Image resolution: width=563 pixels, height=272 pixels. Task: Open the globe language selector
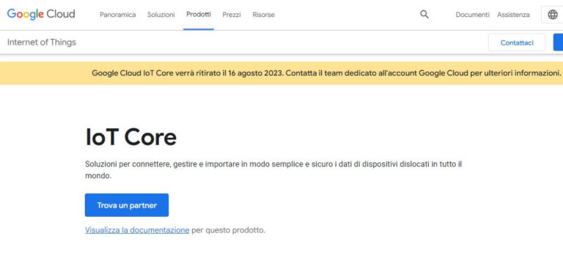tap(552, 15)
